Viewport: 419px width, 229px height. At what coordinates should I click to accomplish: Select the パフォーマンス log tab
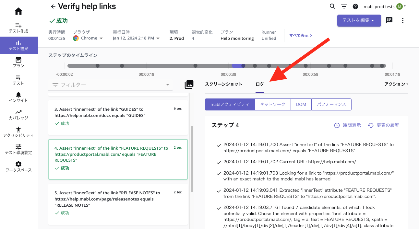[331, 104]
